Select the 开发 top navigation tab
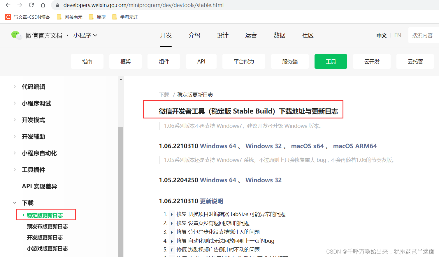This screenshot has height=257, width=439. [x=166, y=35]
